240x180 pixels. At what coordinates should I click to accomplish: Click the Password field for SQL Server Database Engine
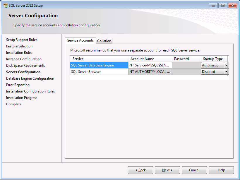point(186,65)
